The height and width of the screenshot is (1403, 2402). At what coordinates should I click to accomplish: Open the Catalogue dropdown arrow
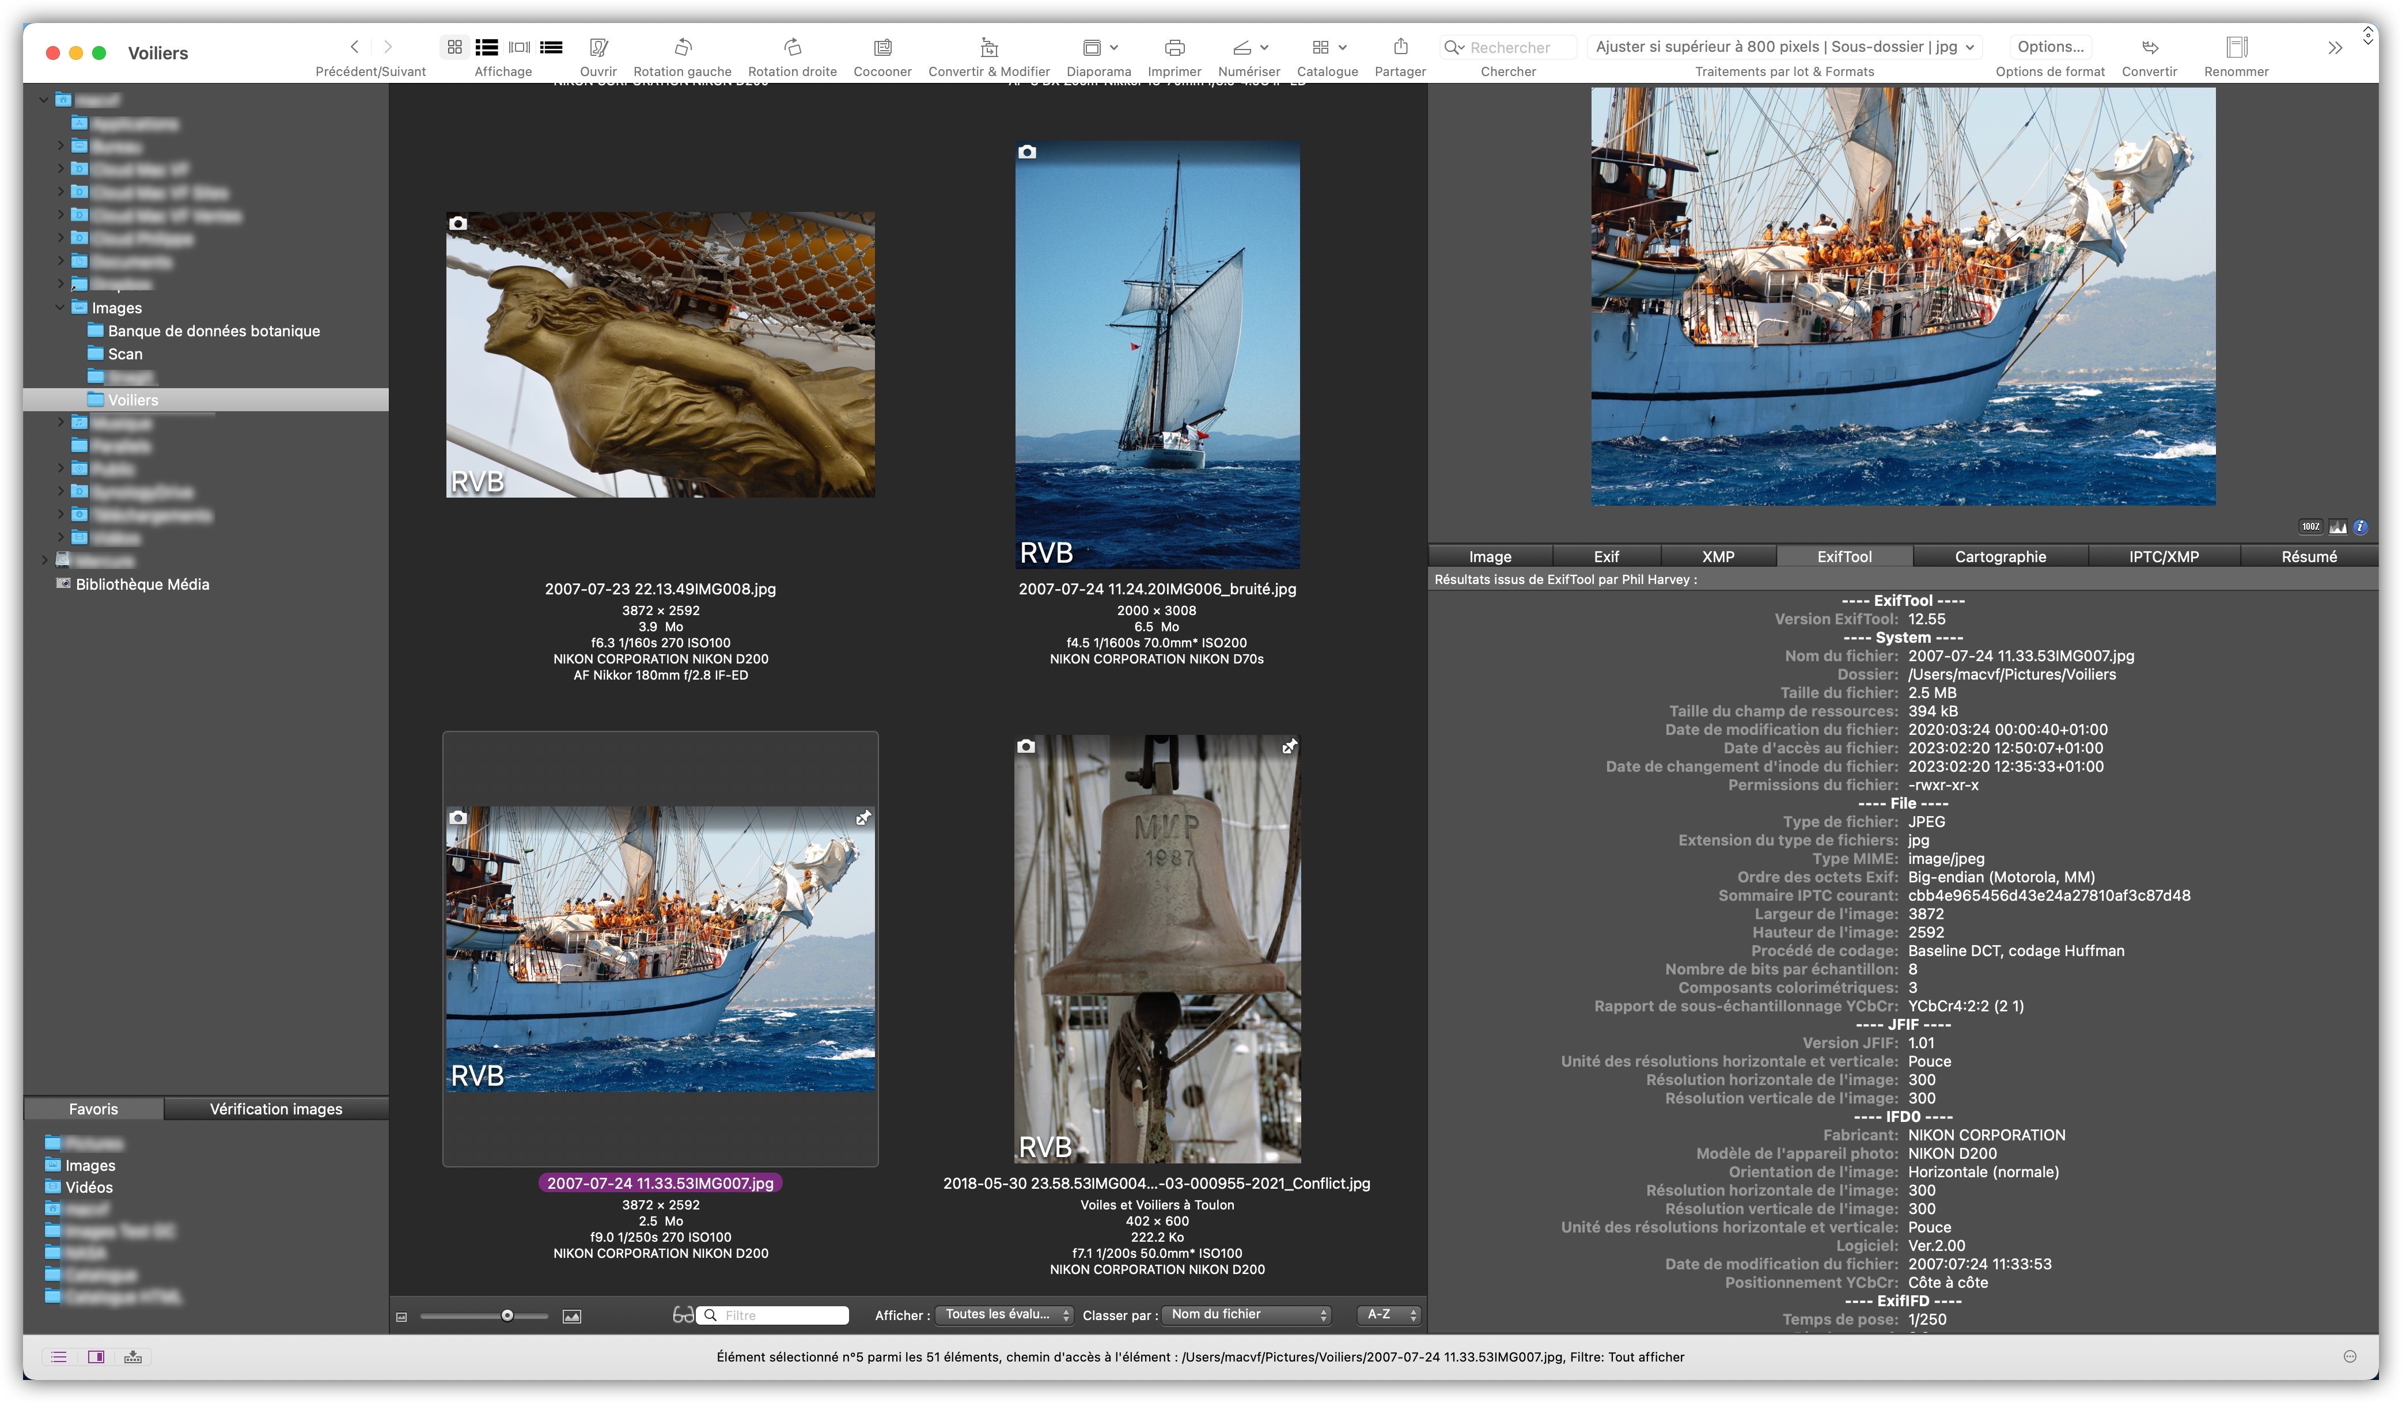pos(1342,47)
